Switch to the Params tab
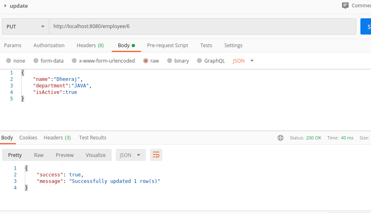 [x=13, y=46]
